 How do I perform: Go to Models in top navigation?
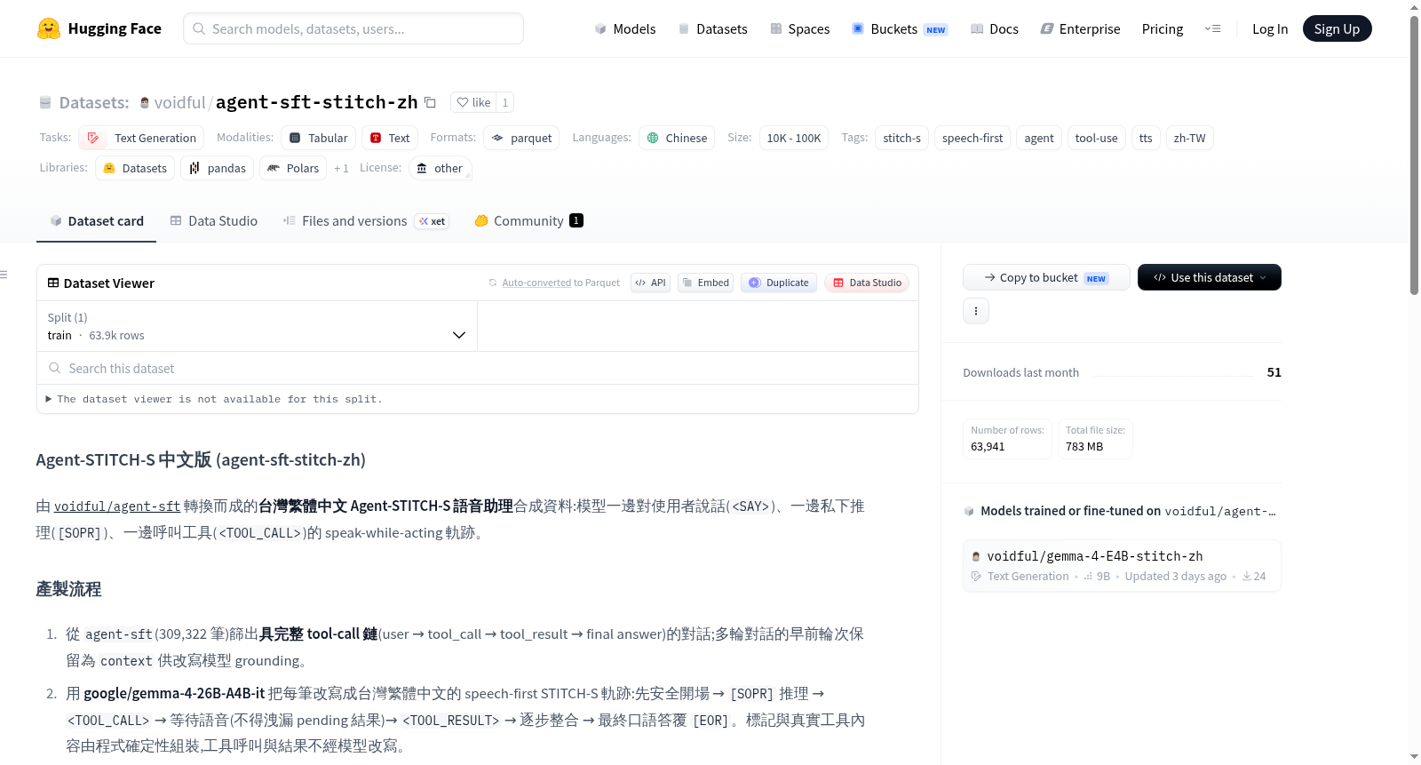tap(625, 28)
